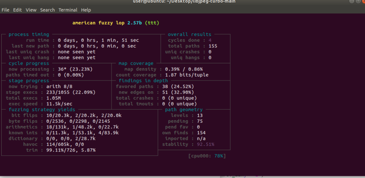Click the 'uniq hangs' label
Viewport: 365px width, 178px height.
point(185,58)
